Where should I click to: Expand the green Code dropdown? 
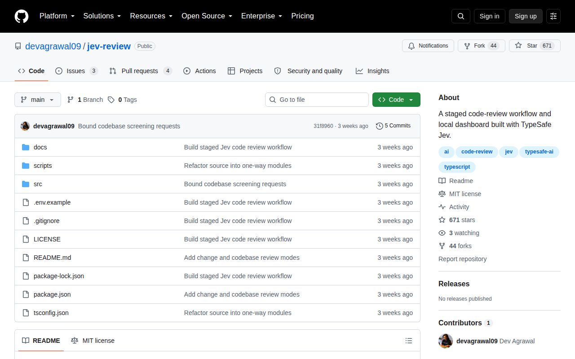click(x=396, y=100)
